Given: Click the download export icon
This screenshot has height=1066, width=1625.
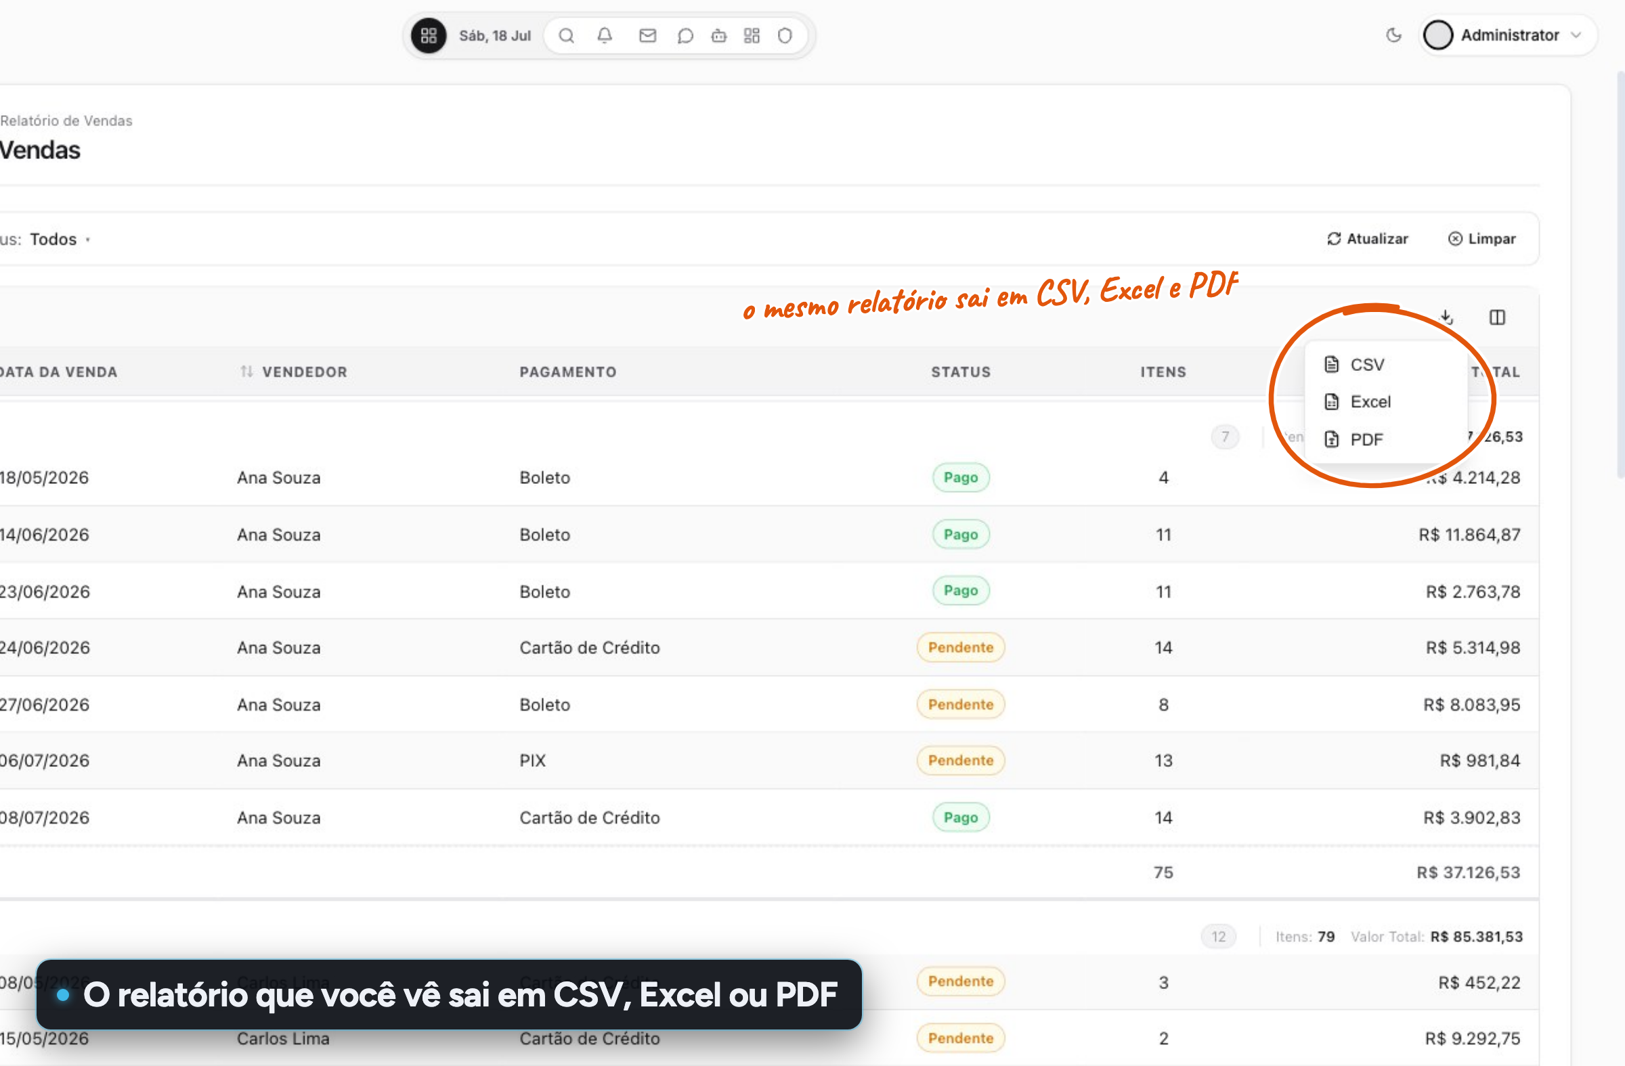Looking at the screenshot, I should click(x=1446, y=317).
